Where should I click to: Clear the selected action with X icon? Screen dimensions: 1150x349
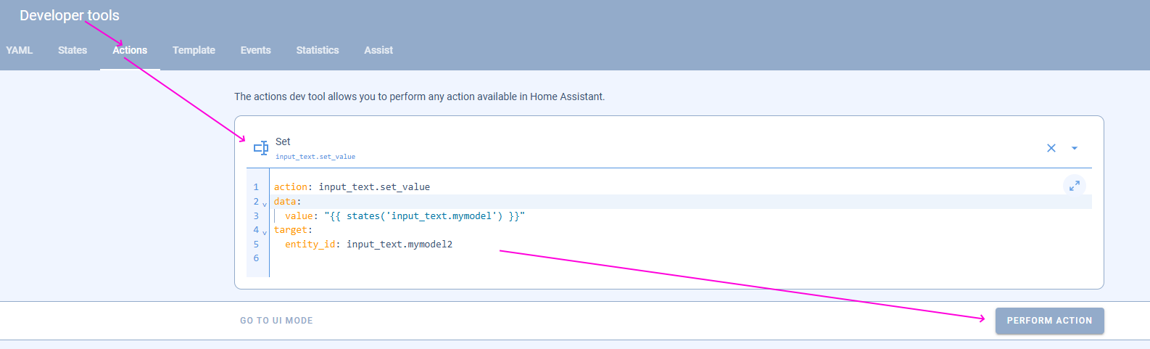click(x=1051, y=148)
